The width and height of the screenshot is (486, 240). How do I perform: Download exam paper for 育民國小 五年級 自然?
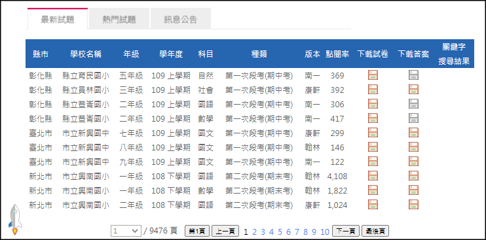(x=373, y=75)
